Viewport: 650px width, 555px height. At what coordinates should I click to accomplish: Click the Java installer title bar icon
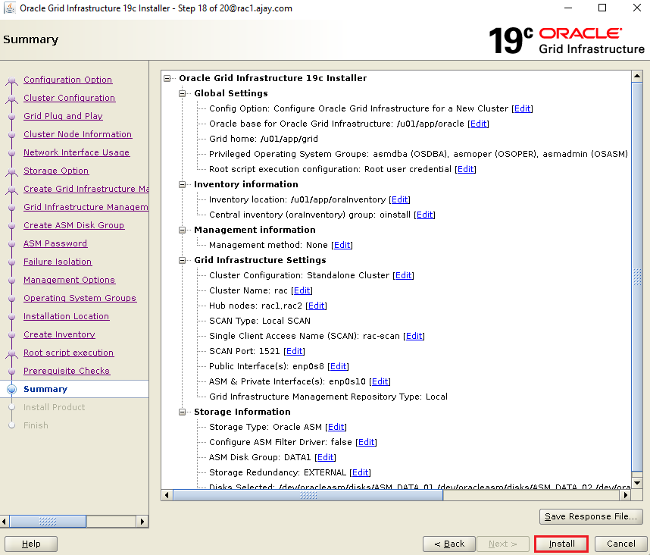click(x=9, y=8)
